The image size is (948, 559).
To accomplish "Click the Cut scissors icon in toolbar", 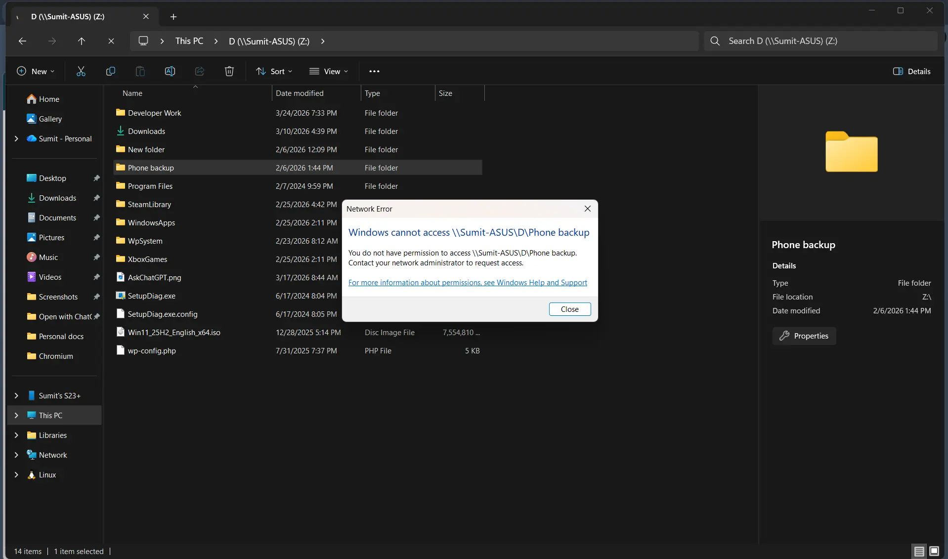I will pos(81,71).
